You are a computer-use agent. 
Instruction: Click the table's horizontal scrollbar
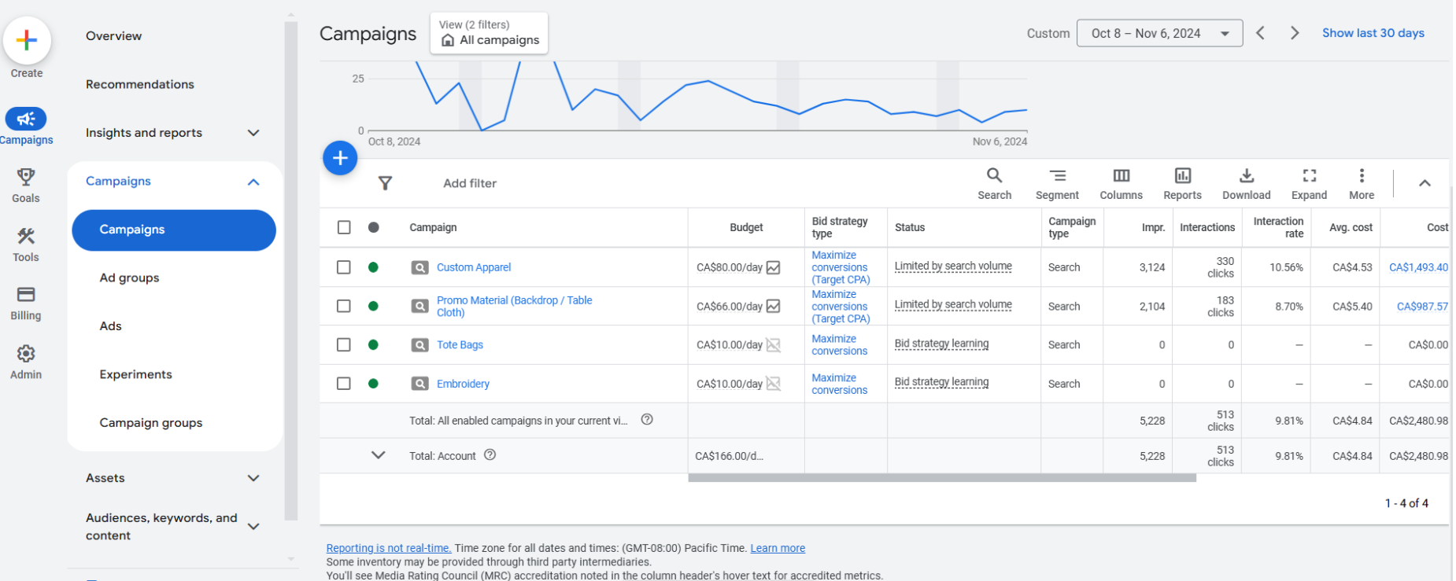[941, 478]
